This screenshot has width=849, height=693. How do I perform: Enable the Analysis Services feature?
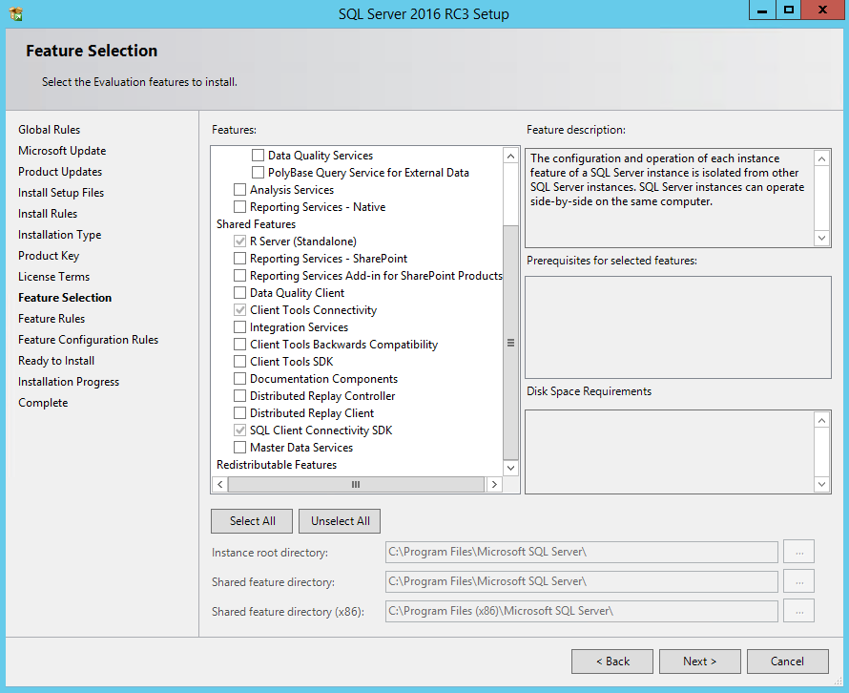pyautogui.click(x=239, y=190)
